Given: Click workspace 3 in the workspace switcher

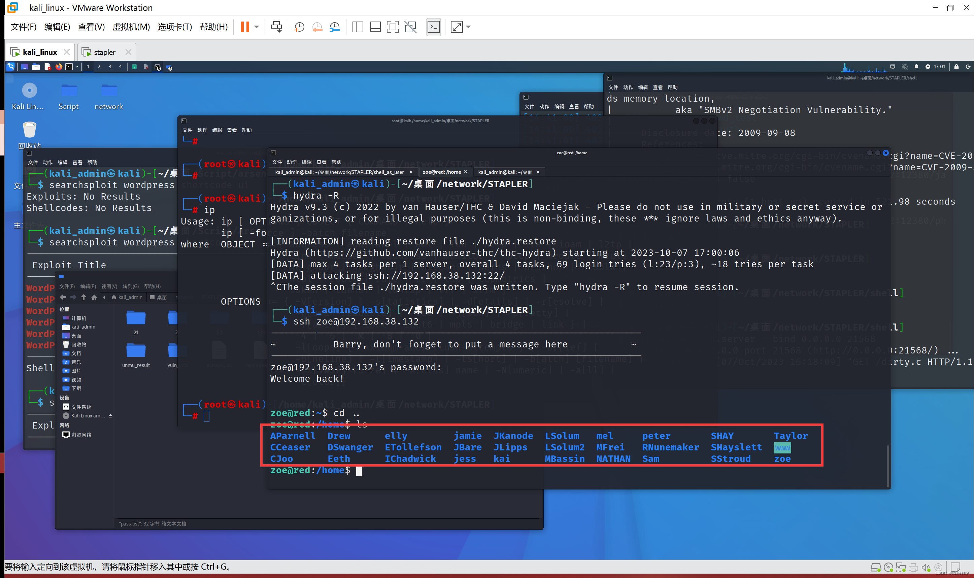Looking at the screenshot, I should pos(109,67).
